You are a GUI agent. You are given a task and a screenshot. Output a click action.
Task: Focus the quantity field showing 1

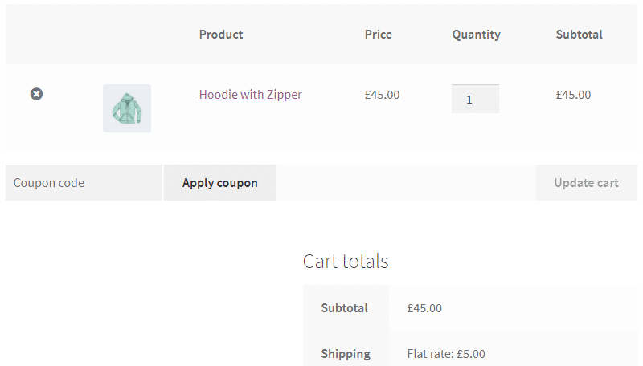(475, 99)
